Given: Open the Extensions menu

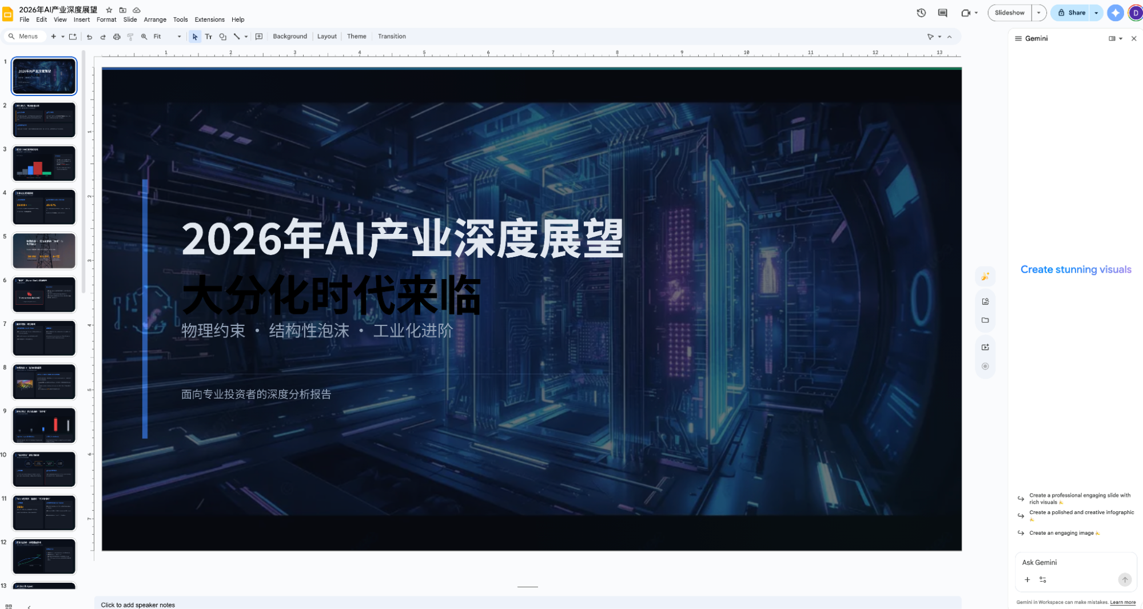Looking at the screenshot, I should pyautogui.click(x=209, y=19).
